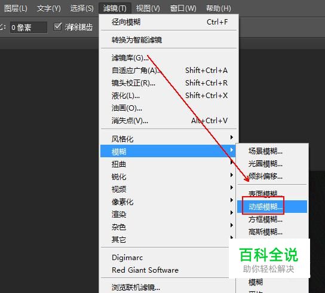Expand the 视频 submenu
Viewport: 325px width, 293px height.
pyautogui.click(x=168, y=189)
